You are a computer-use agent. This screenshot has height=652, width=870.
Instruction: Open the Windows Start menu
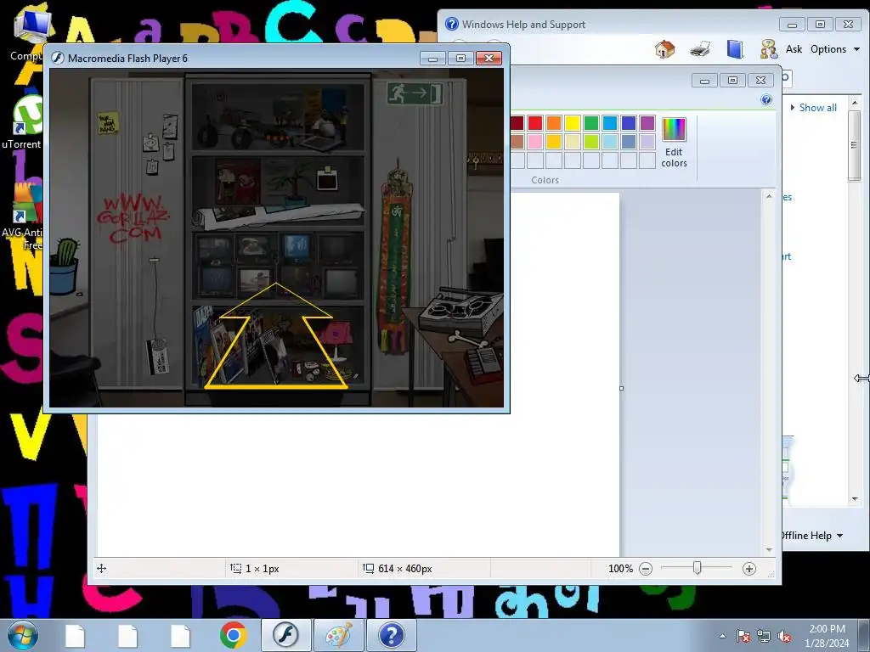coord(23,635)
